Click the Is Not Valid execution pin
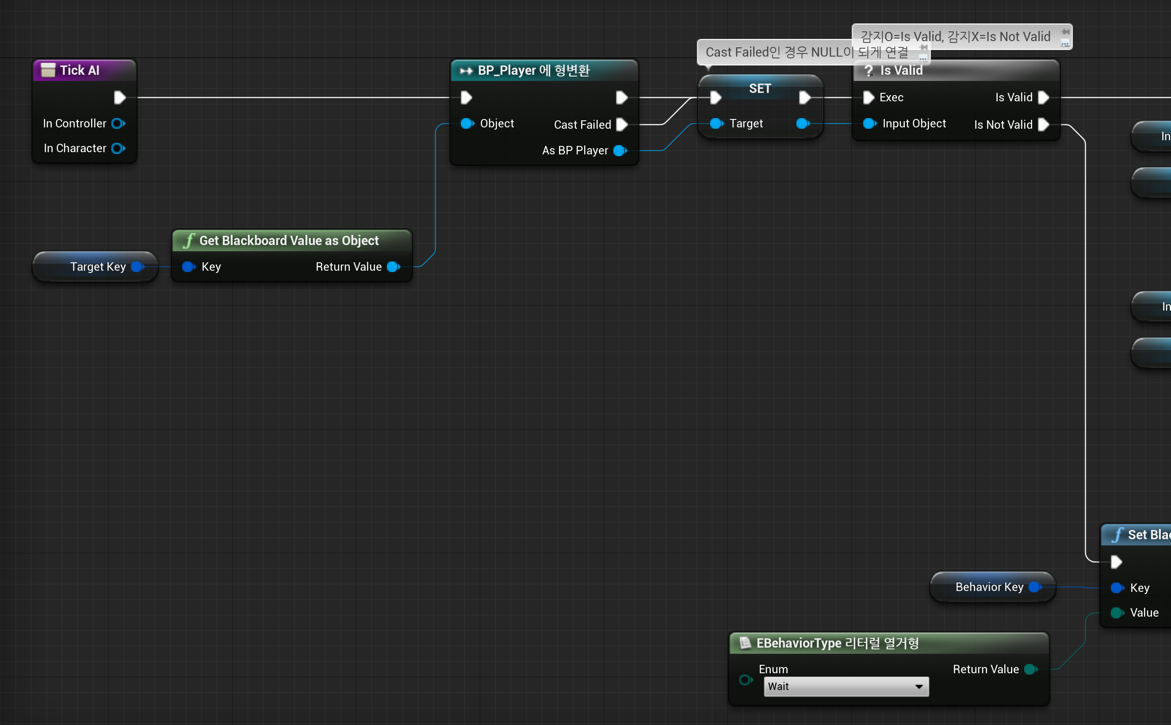 pos(1043,125)
